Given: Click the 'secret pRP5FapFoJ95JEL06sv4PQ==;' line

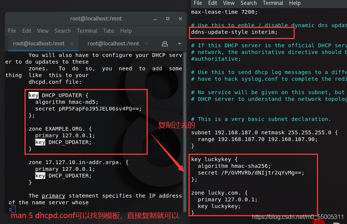Looking at the screenshot, I should point(88,109).
